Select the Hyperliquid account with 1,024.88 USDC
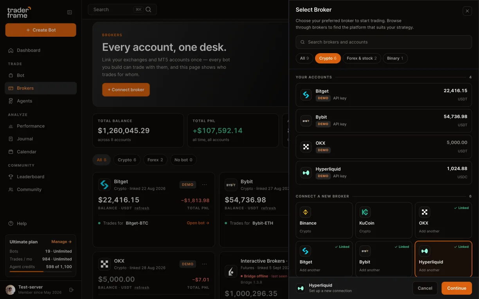 (384, 172)
